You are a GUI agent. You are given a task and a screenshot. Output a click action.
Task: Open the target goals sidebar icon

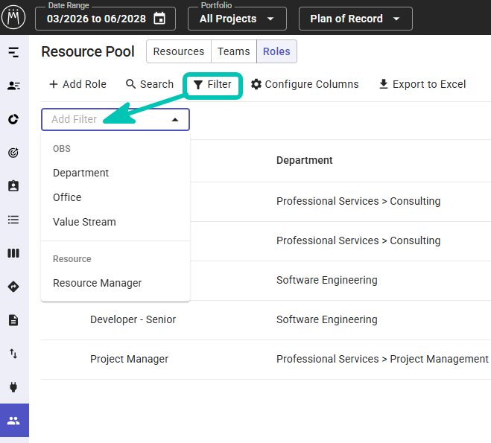click(13, 153)
